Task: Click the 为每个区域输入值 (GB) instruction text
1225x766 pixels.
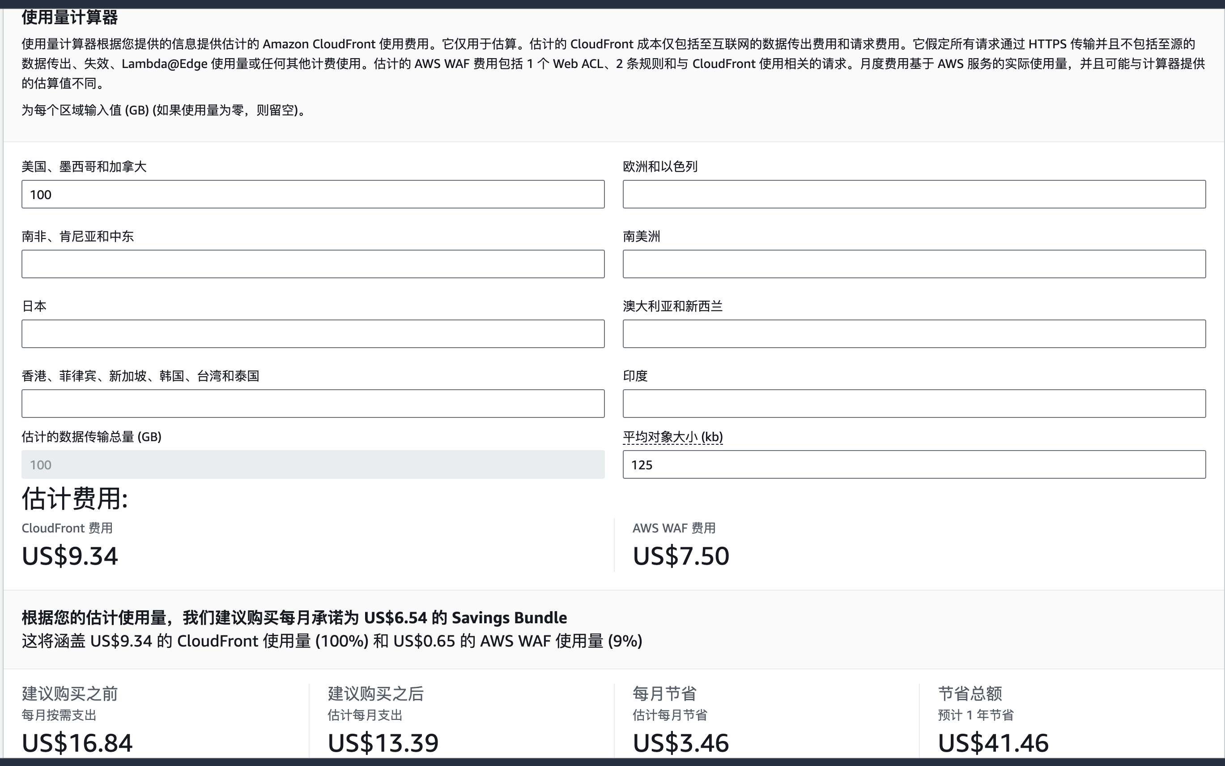Action: [x=164, y=110]
